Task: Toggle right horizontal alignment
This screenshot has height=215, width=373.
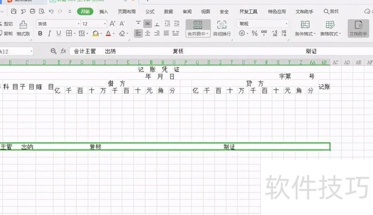Action: 157,33
